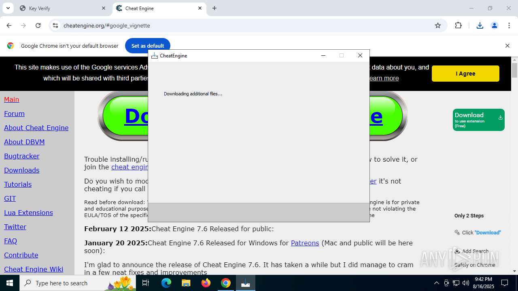Open the FAQ link
Image resolution: width=518 pixels, height=291 pixels.
[x=11, y=241]
